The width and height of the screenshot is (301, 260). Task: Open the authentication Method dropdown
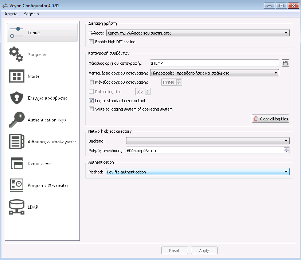198,172
